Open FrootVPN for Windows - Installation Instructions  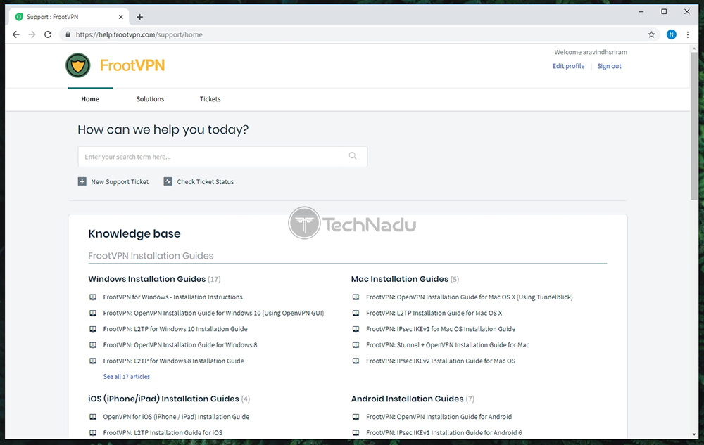[x=173, y=297]
